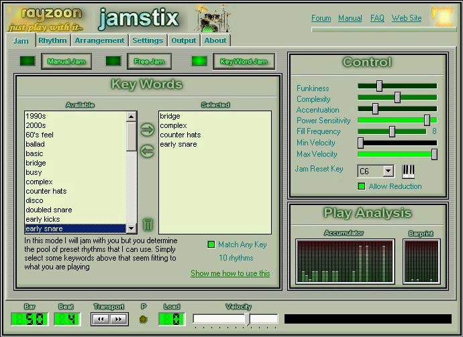Image resolution: width=463 pixels, height=337 pixels.
Task: Select 'complex' in the Selected list
Action: pyautogui.click(x=215, y=125)
